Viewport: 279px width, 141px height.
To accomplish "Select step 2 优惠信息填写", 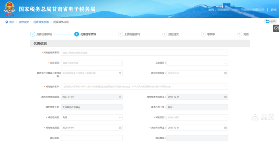I will click(x=85, y=34).
